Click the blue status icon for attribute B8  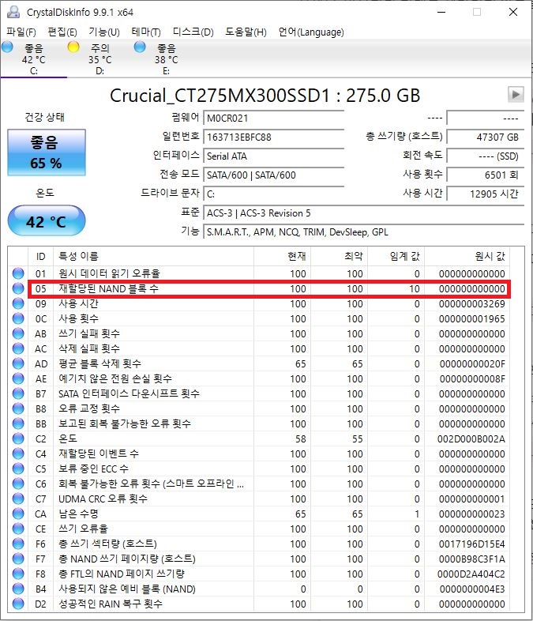tap(18, 408)
